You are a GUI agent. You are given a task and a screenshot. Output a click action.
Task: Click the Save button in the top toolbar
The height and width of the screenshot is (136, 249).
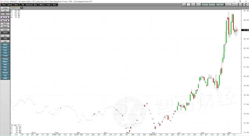pyautogui.click(x=193, y=5)
